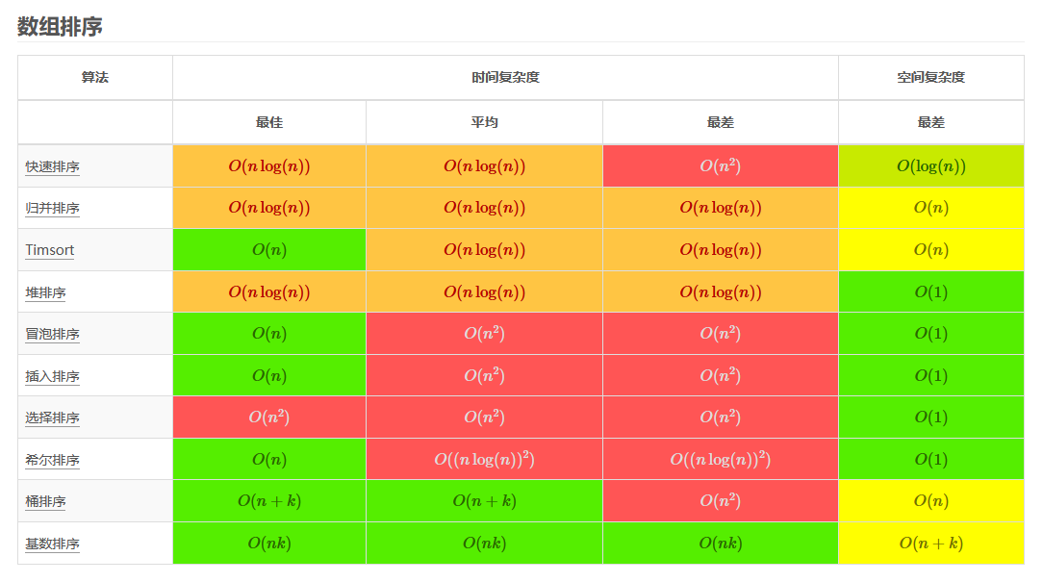Open the 归并排序 link
This screenshot has height=582, width=1043.
pyautogui.click(x=53, y=208)
